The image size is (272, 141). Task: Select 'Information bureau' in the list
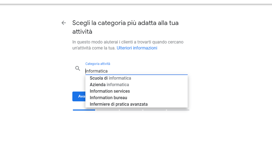[x=109, y=98]
